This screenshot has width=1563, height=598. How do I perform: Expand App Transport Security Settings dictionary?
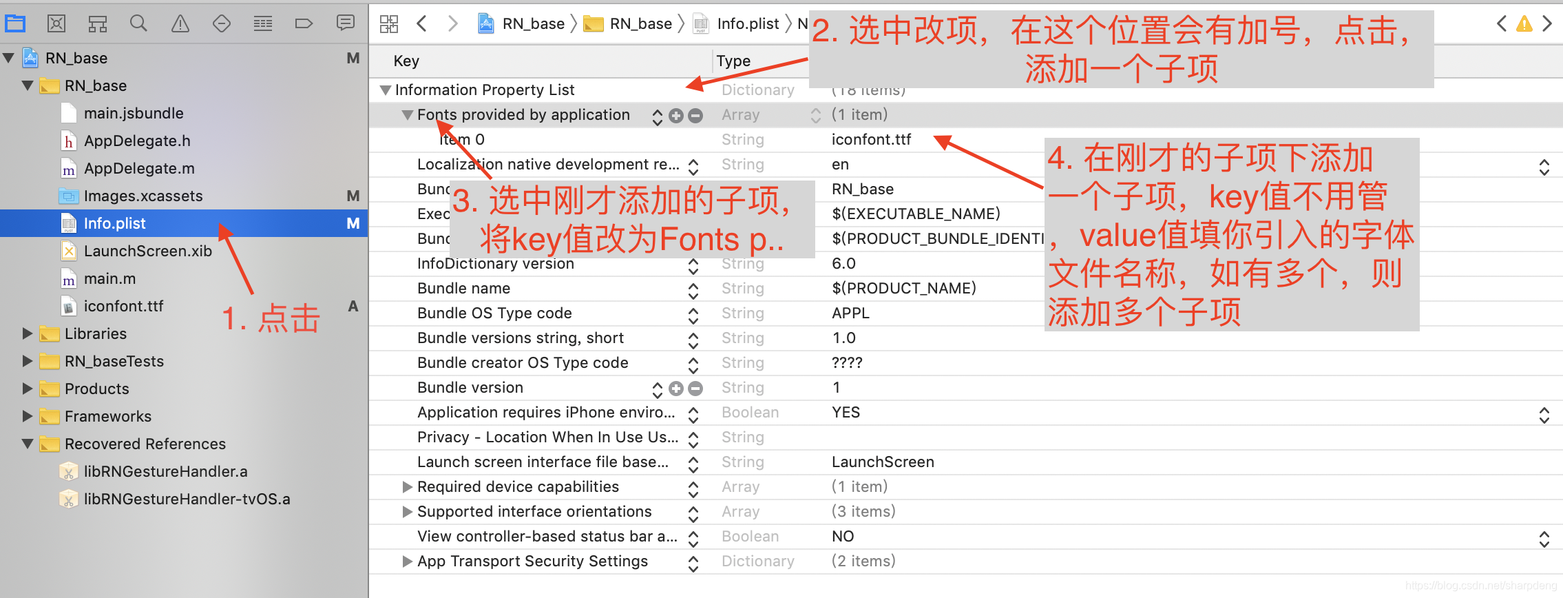click(x=408, y=561)
